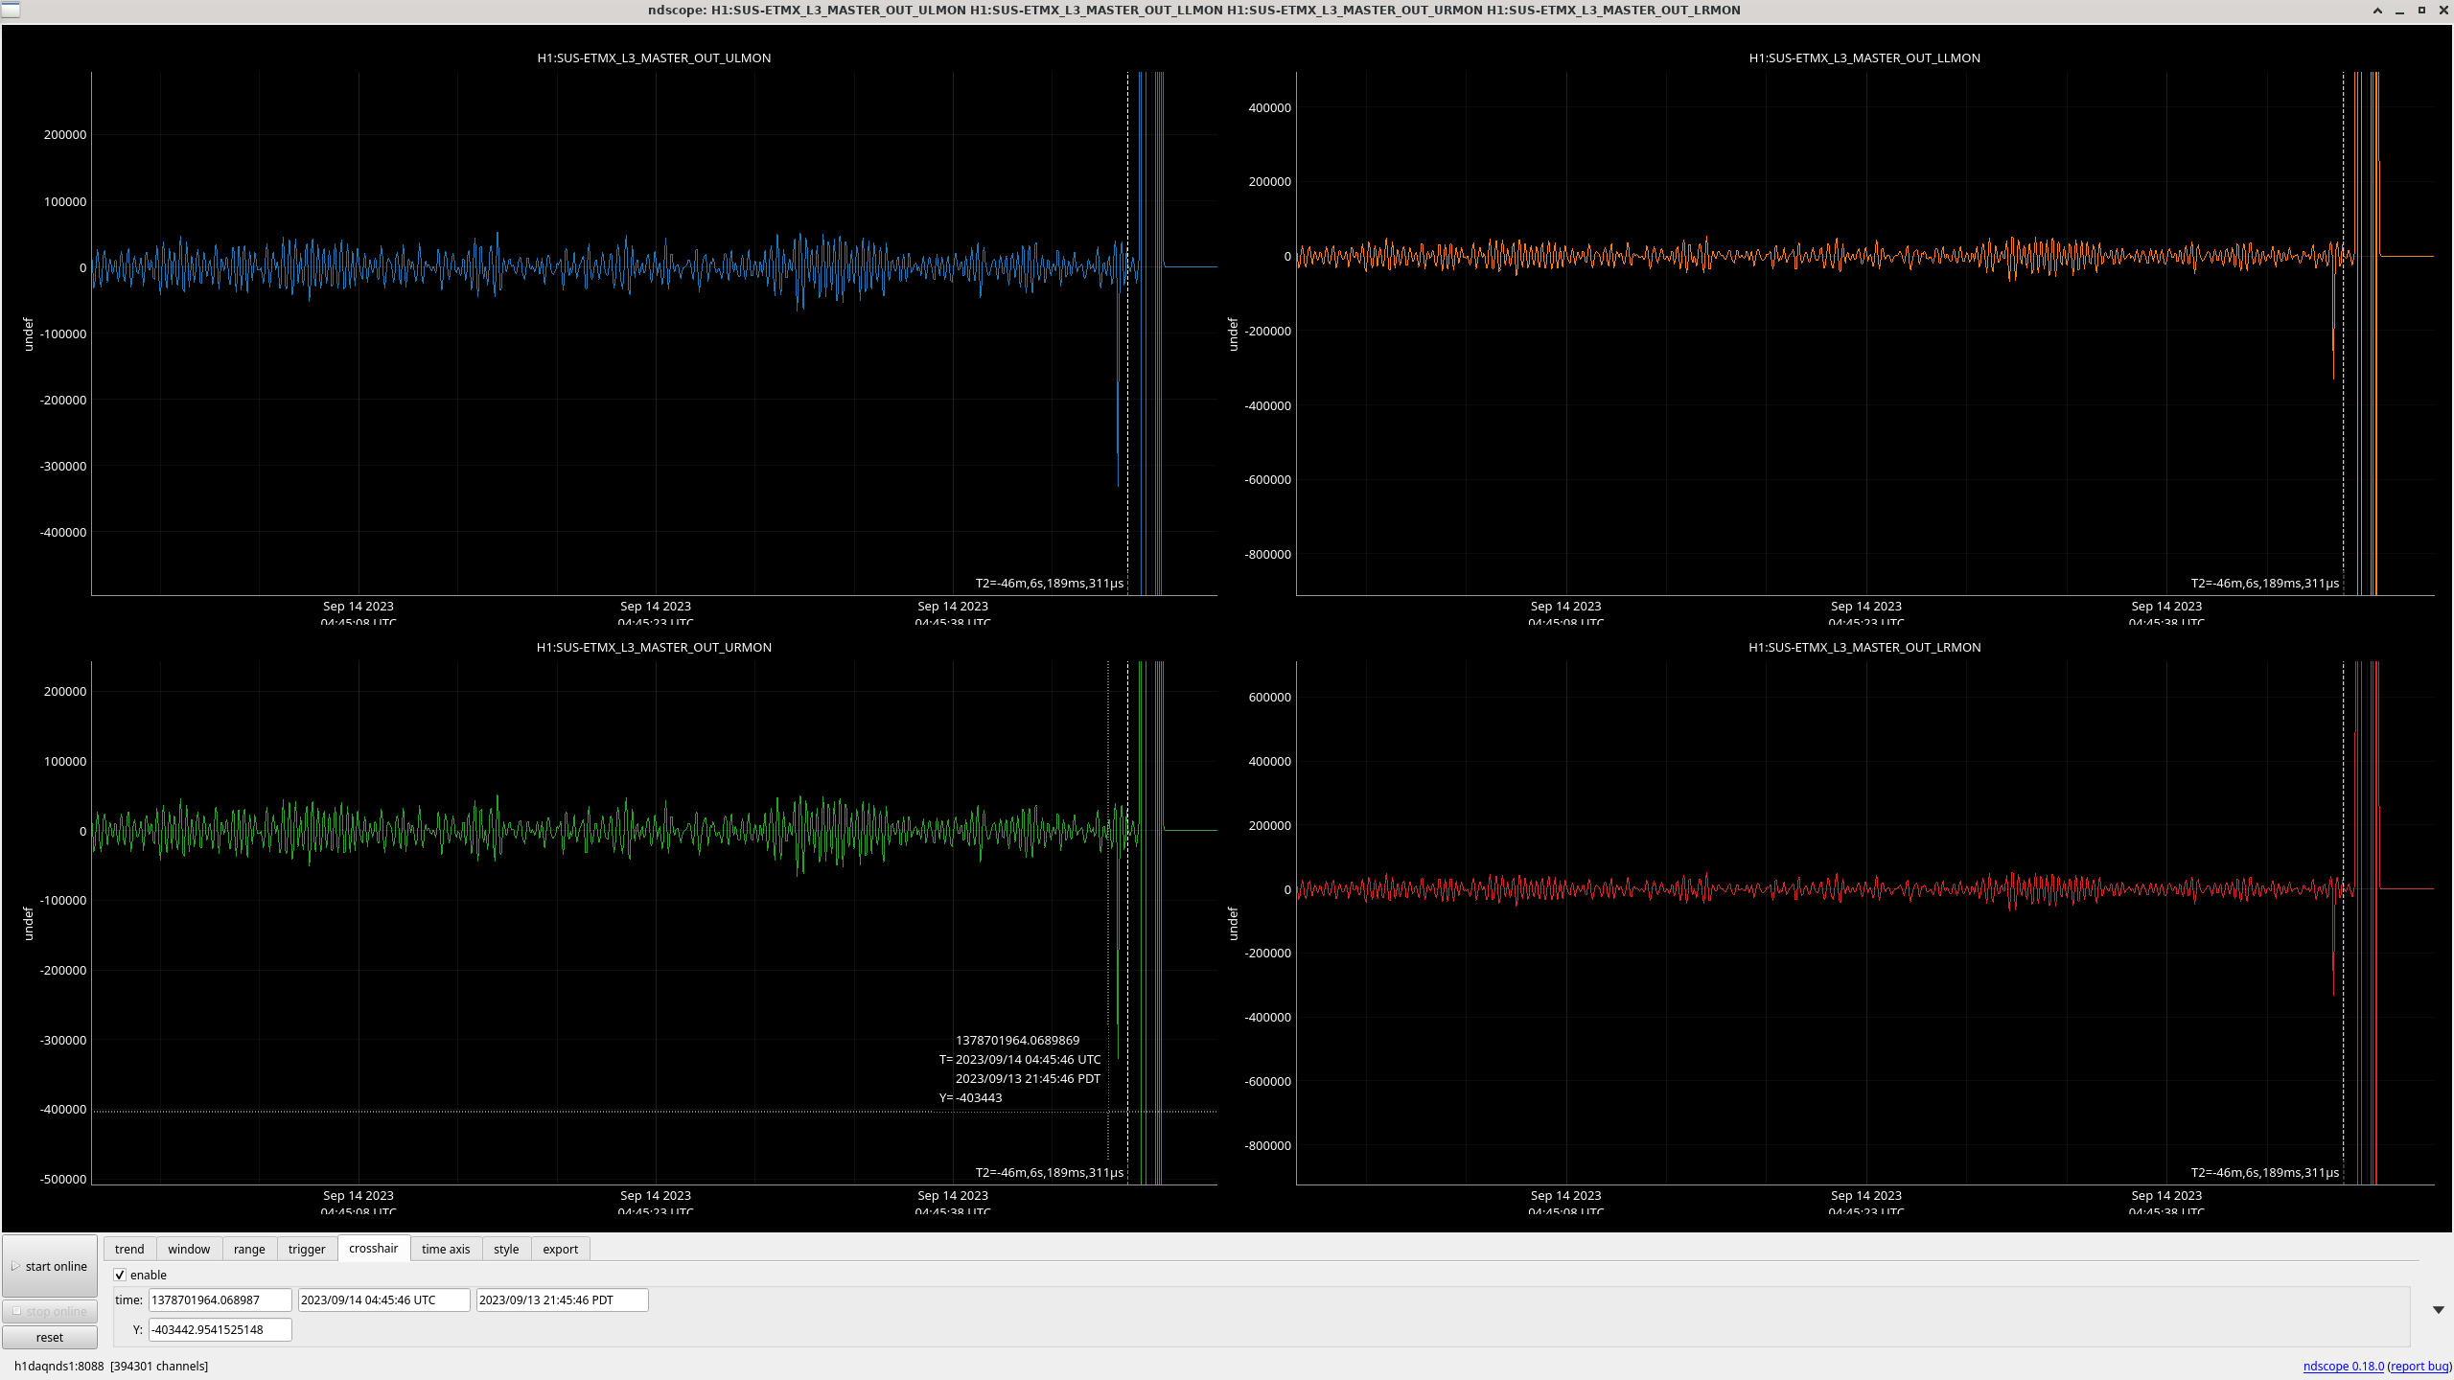Click the PDT time input field

pyautogui.click(x=563, y=1300)
